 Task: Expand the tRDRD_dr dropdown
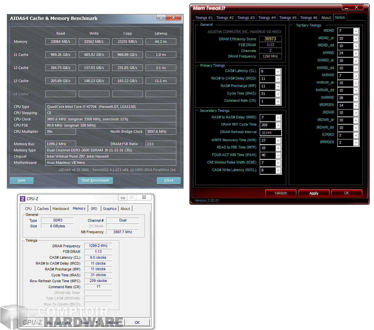[356, 39]
